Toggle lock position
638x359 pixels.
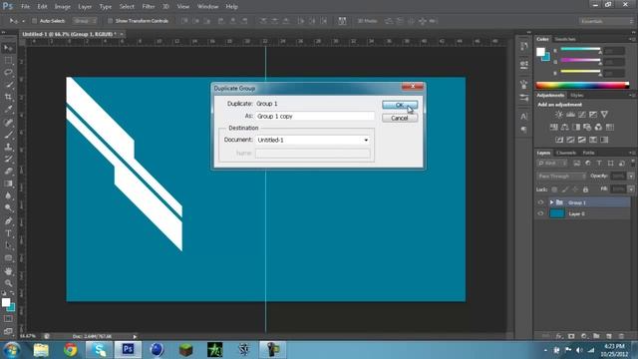point(575,189)
